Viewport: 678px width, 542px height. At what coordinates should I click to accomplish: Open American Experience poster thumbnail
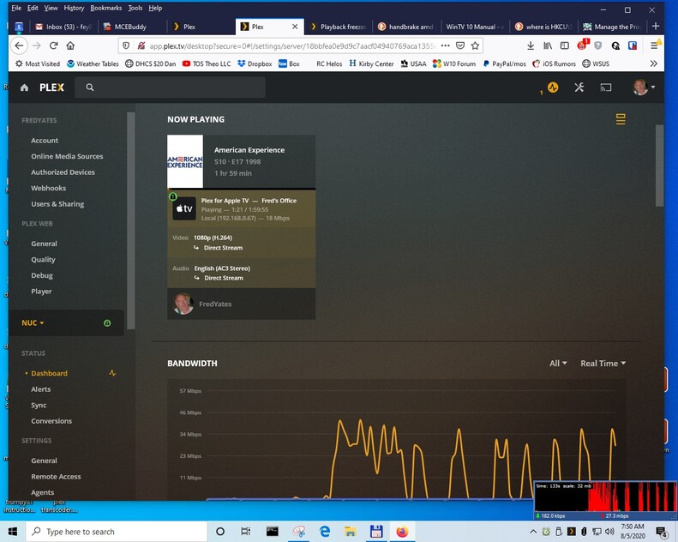pos(185,161)
